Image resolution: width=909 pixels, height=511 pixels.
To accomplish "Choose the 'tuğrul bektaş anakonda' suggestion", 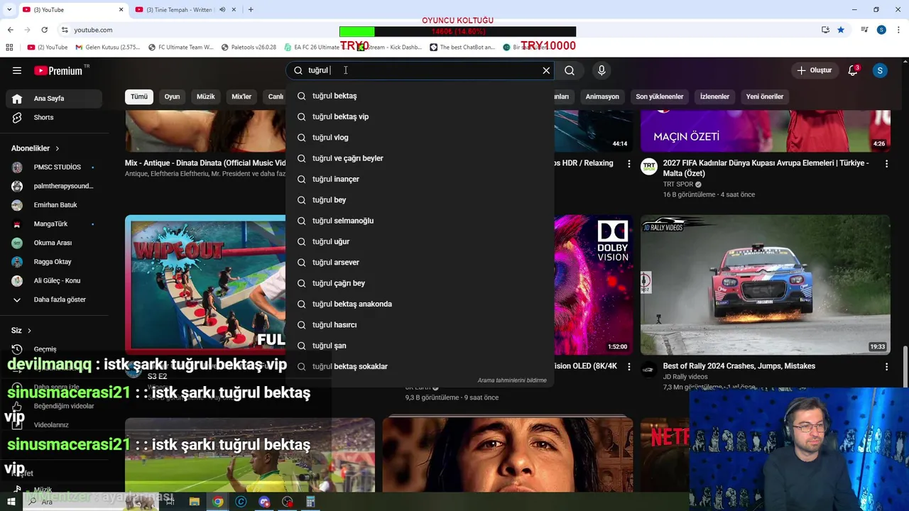I will [420, 304].
